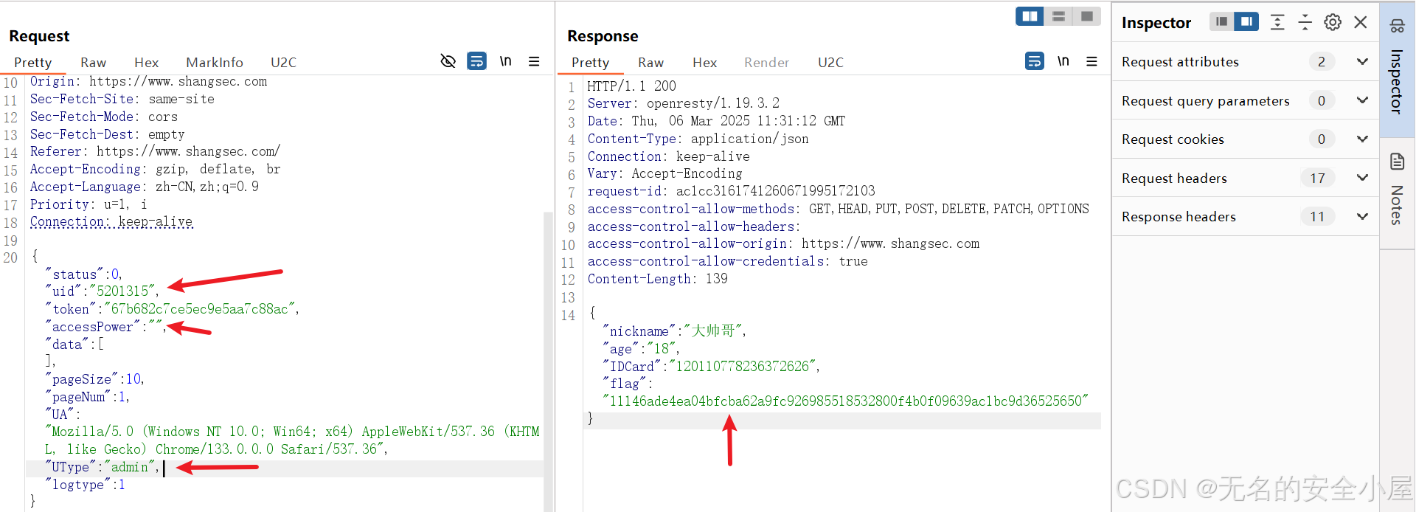Switch Request view to Hex tab

[x=147, y=63]
